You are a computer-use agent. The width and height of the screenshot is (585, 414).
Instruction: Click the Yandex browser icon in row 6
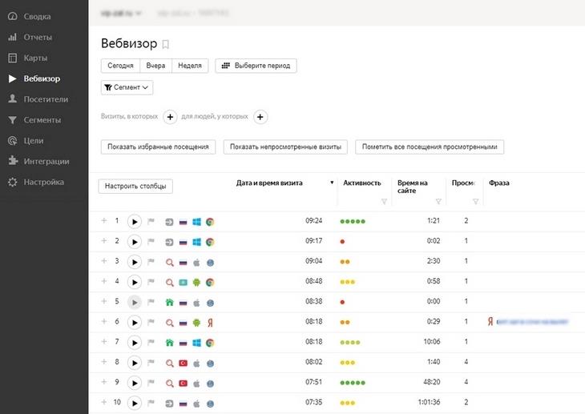pos(210,322)
